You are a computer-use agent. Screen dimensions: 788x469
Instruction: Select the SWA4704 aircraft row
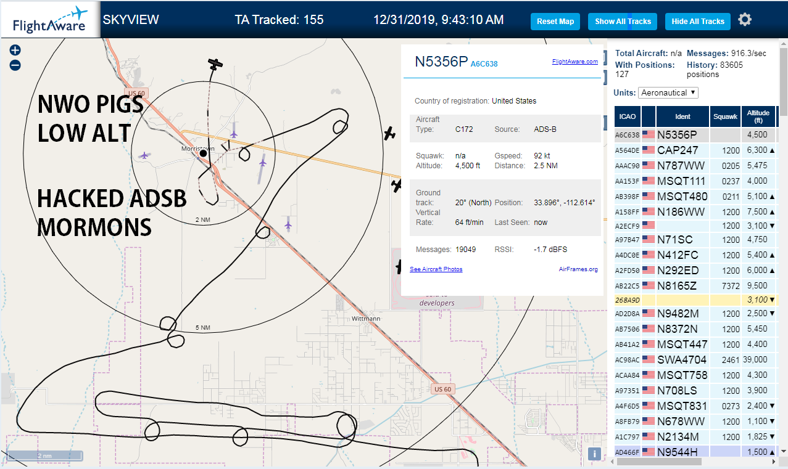coord(695,360)
